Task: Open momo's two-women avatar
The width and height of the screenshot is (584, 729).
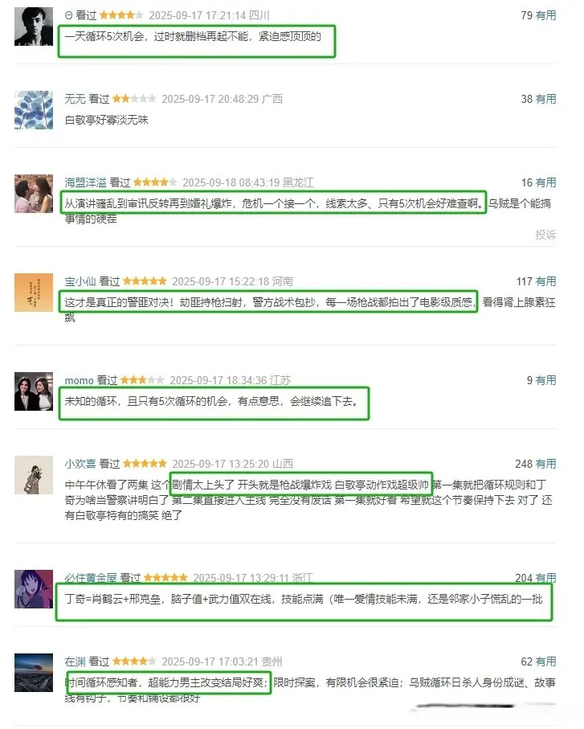Action: click(x=34, y=391)
